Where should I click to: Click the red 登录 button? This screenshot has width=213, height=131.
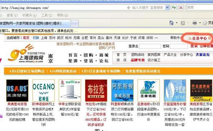click(194, 46)
